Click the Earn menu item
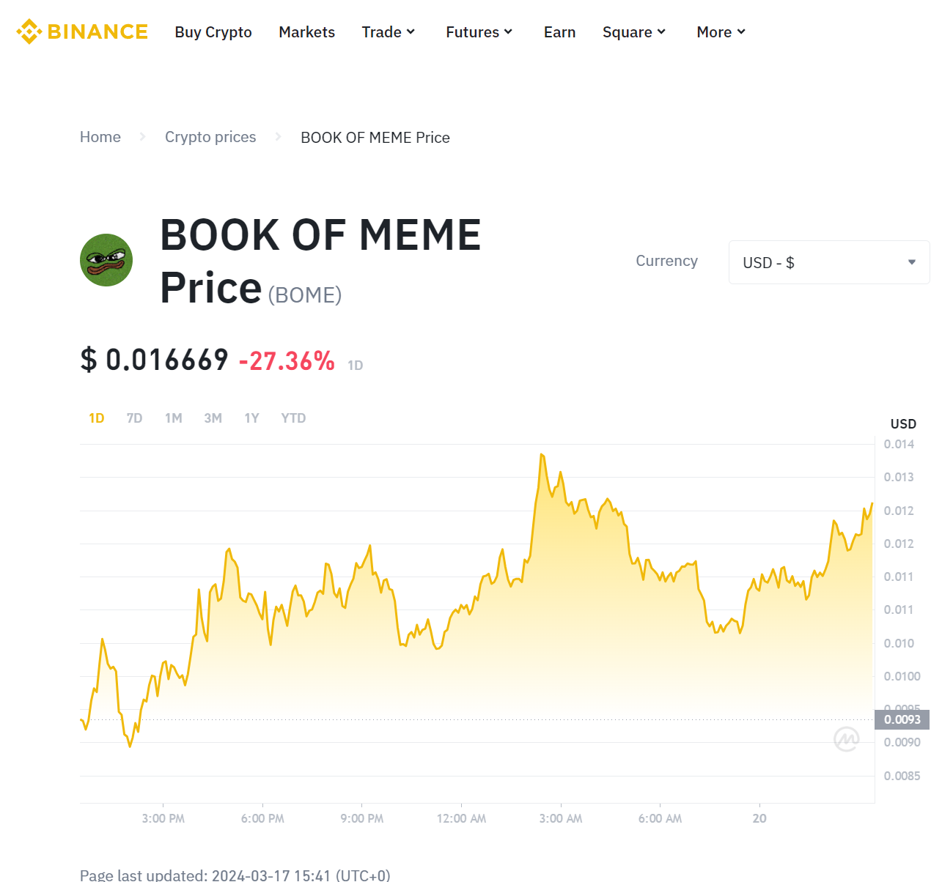942x882 pixels. 559,31
